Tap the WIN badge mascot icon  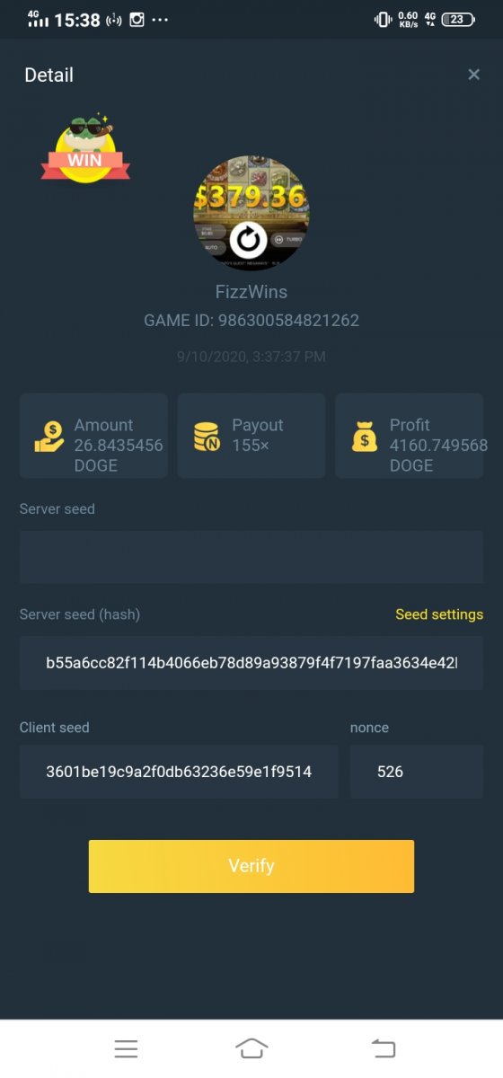pyautogui.click(x=85, y=147)
